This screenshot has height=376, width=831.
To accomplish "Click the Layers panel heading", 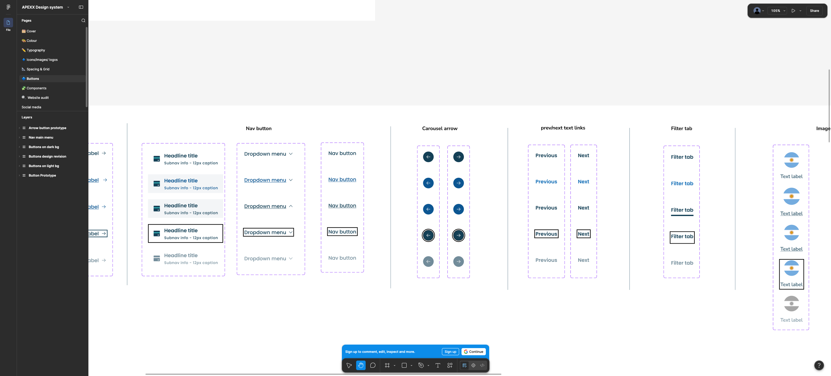I will [27, 118].
